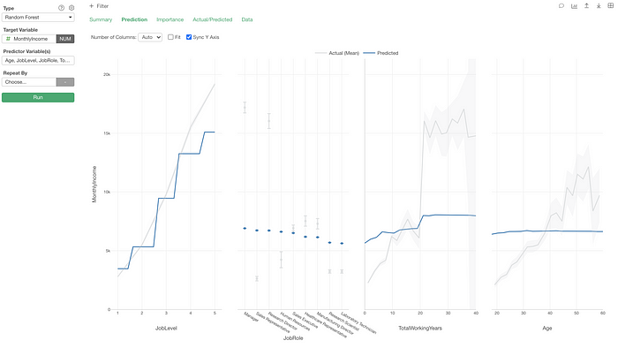Open the help question mark icon

[61, 8]
